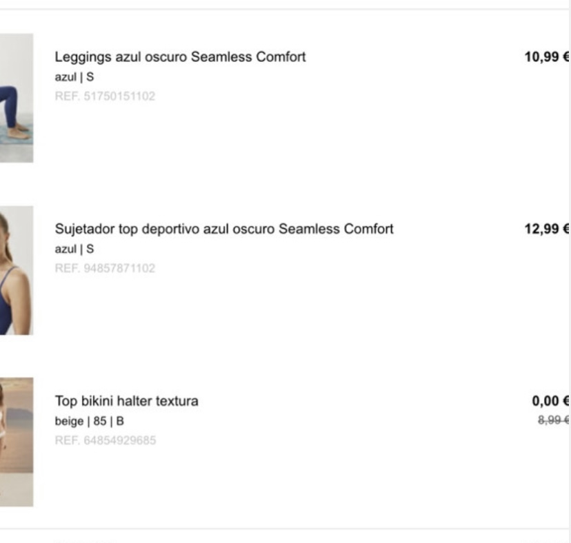The height and width of the screenshot is (543, 571).
Task: Click reference number REF. 64854929685
Action: 106,440
